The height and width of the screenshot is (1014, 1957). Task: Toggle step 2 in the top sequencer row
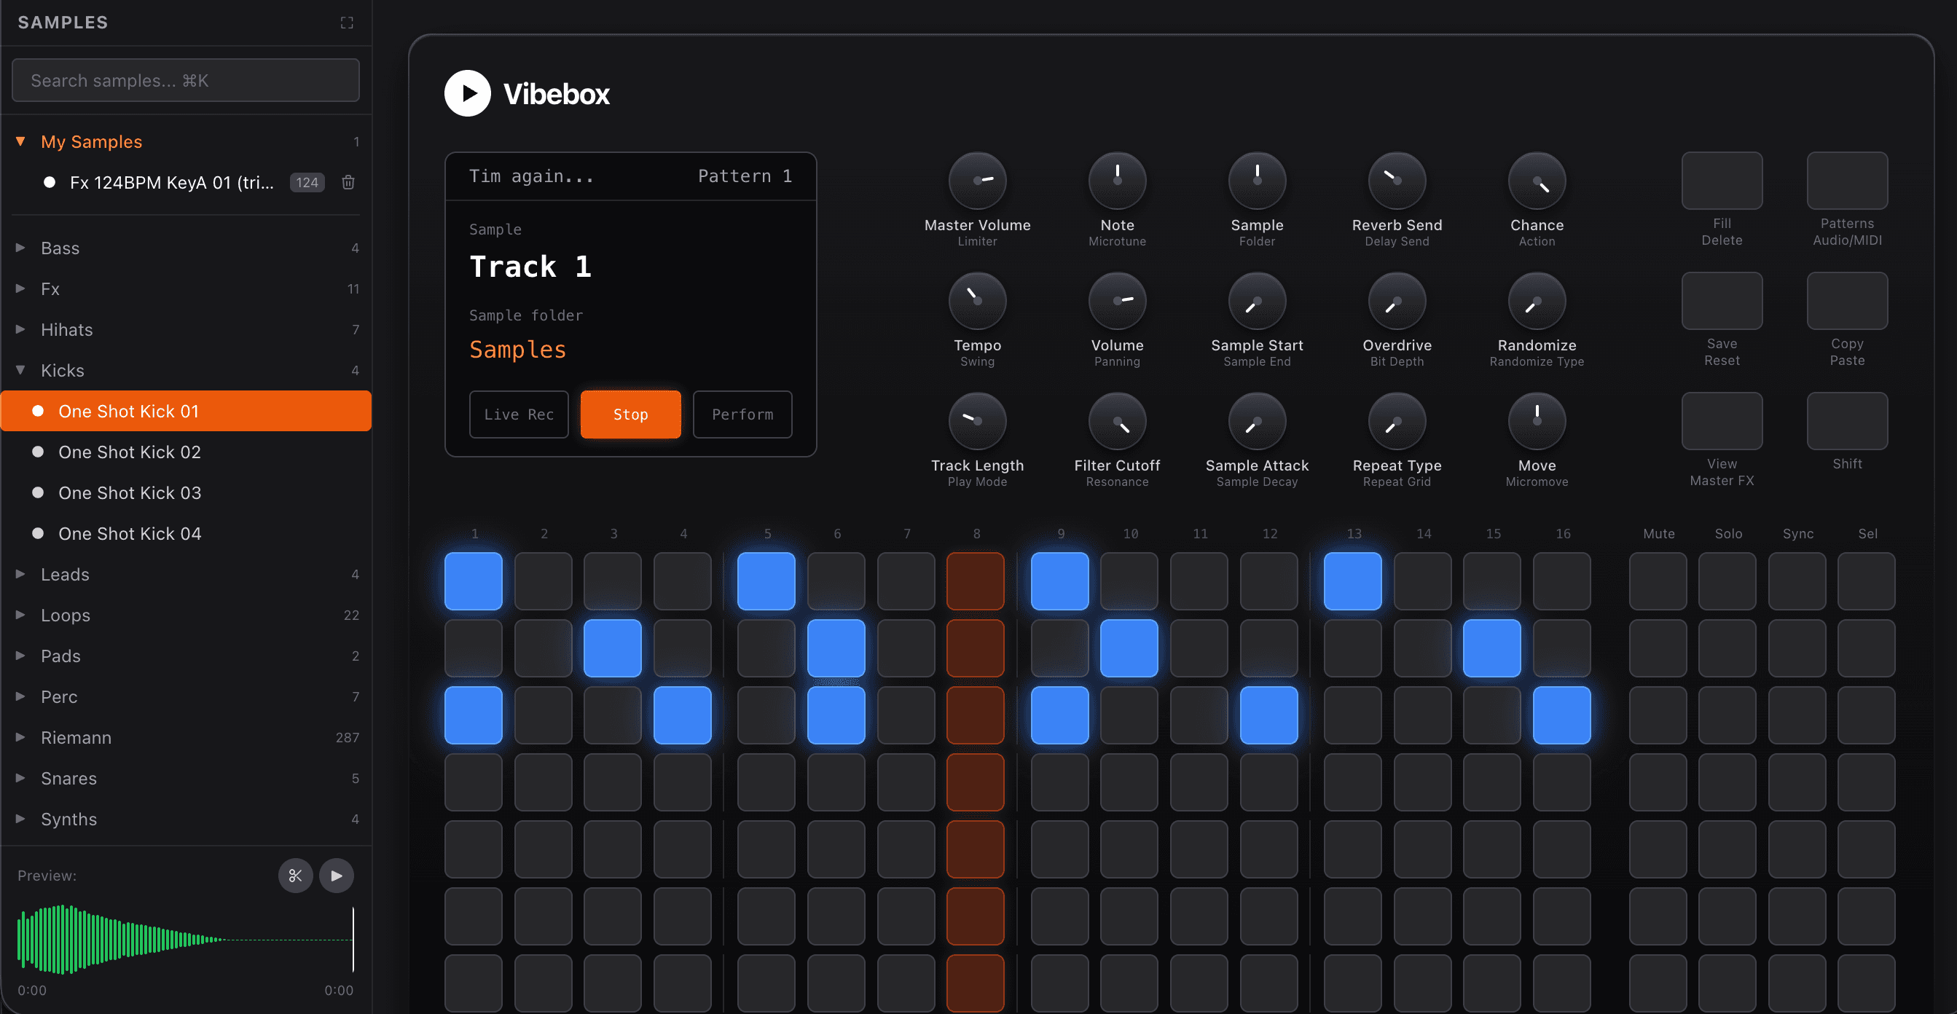544,581
